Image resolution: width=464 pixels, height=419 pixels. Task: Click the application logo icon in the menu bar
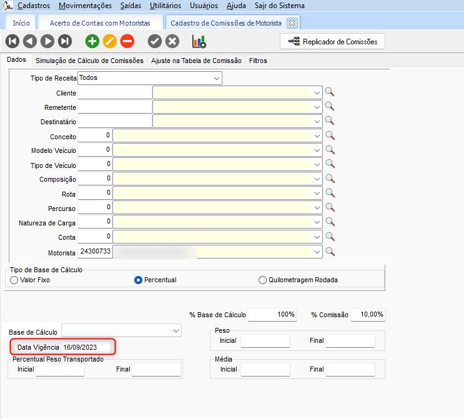tap(7, 6)
